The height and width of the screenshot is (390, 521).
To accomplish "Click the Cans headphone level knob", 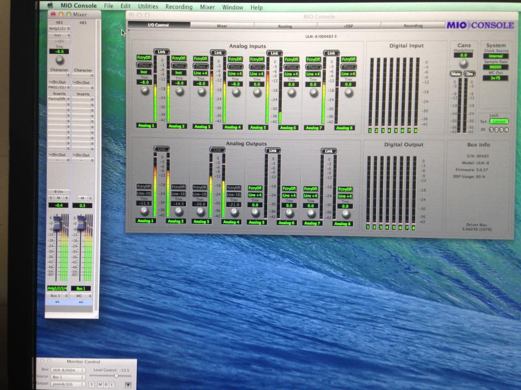I will point(463,63).
